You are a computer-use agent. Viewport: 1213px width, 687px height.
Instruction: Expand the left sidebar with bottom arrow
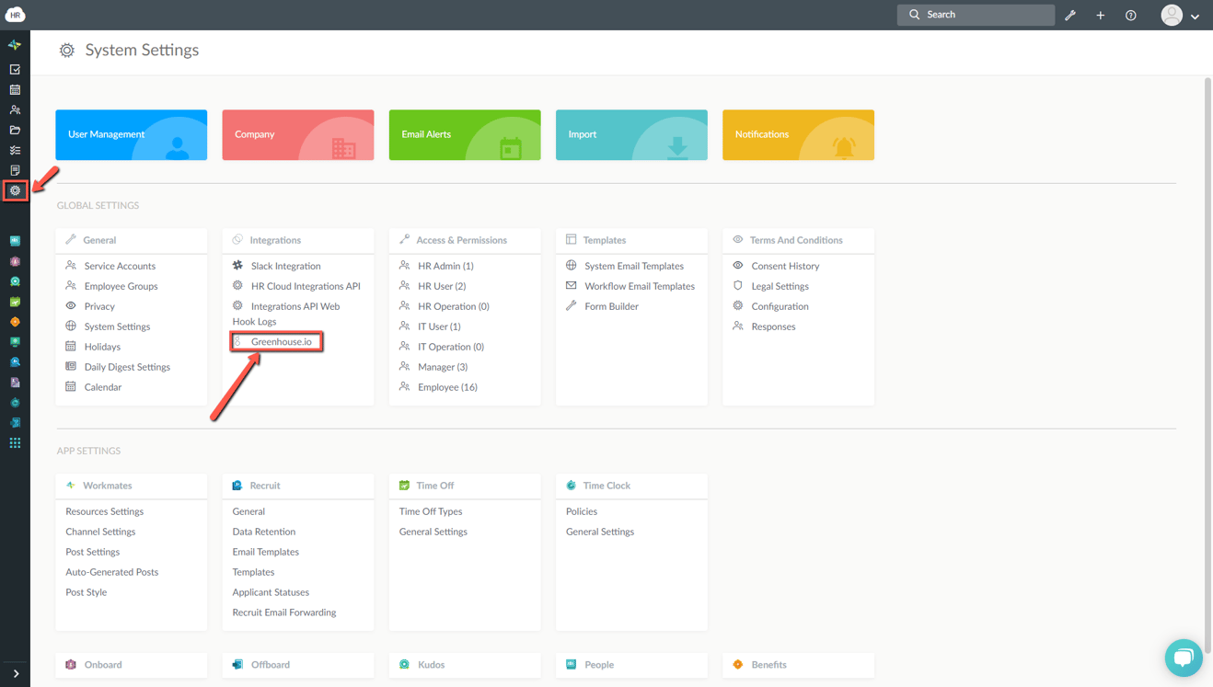tap(16, 673)
